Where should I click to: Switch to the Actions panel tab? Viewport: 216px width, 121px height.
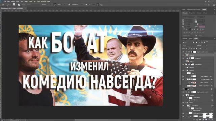pos(205,13)
